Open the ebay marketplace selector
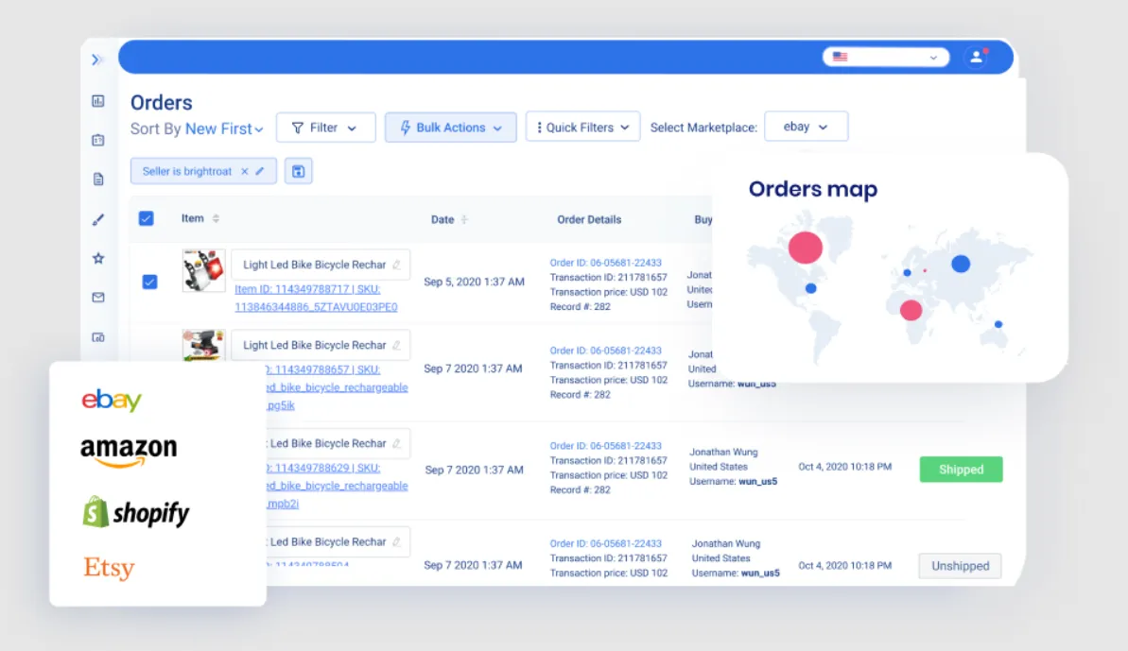 click(x=806, y=127)
